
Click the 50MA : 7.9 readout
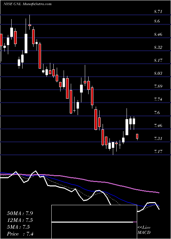pyautogui.click(x=20, y=213)
